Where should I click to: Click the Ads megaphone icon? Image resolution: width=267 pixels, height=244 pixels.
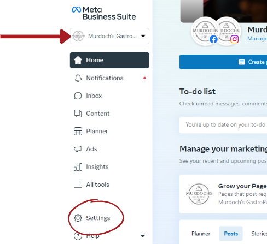(x=78, y=149)
